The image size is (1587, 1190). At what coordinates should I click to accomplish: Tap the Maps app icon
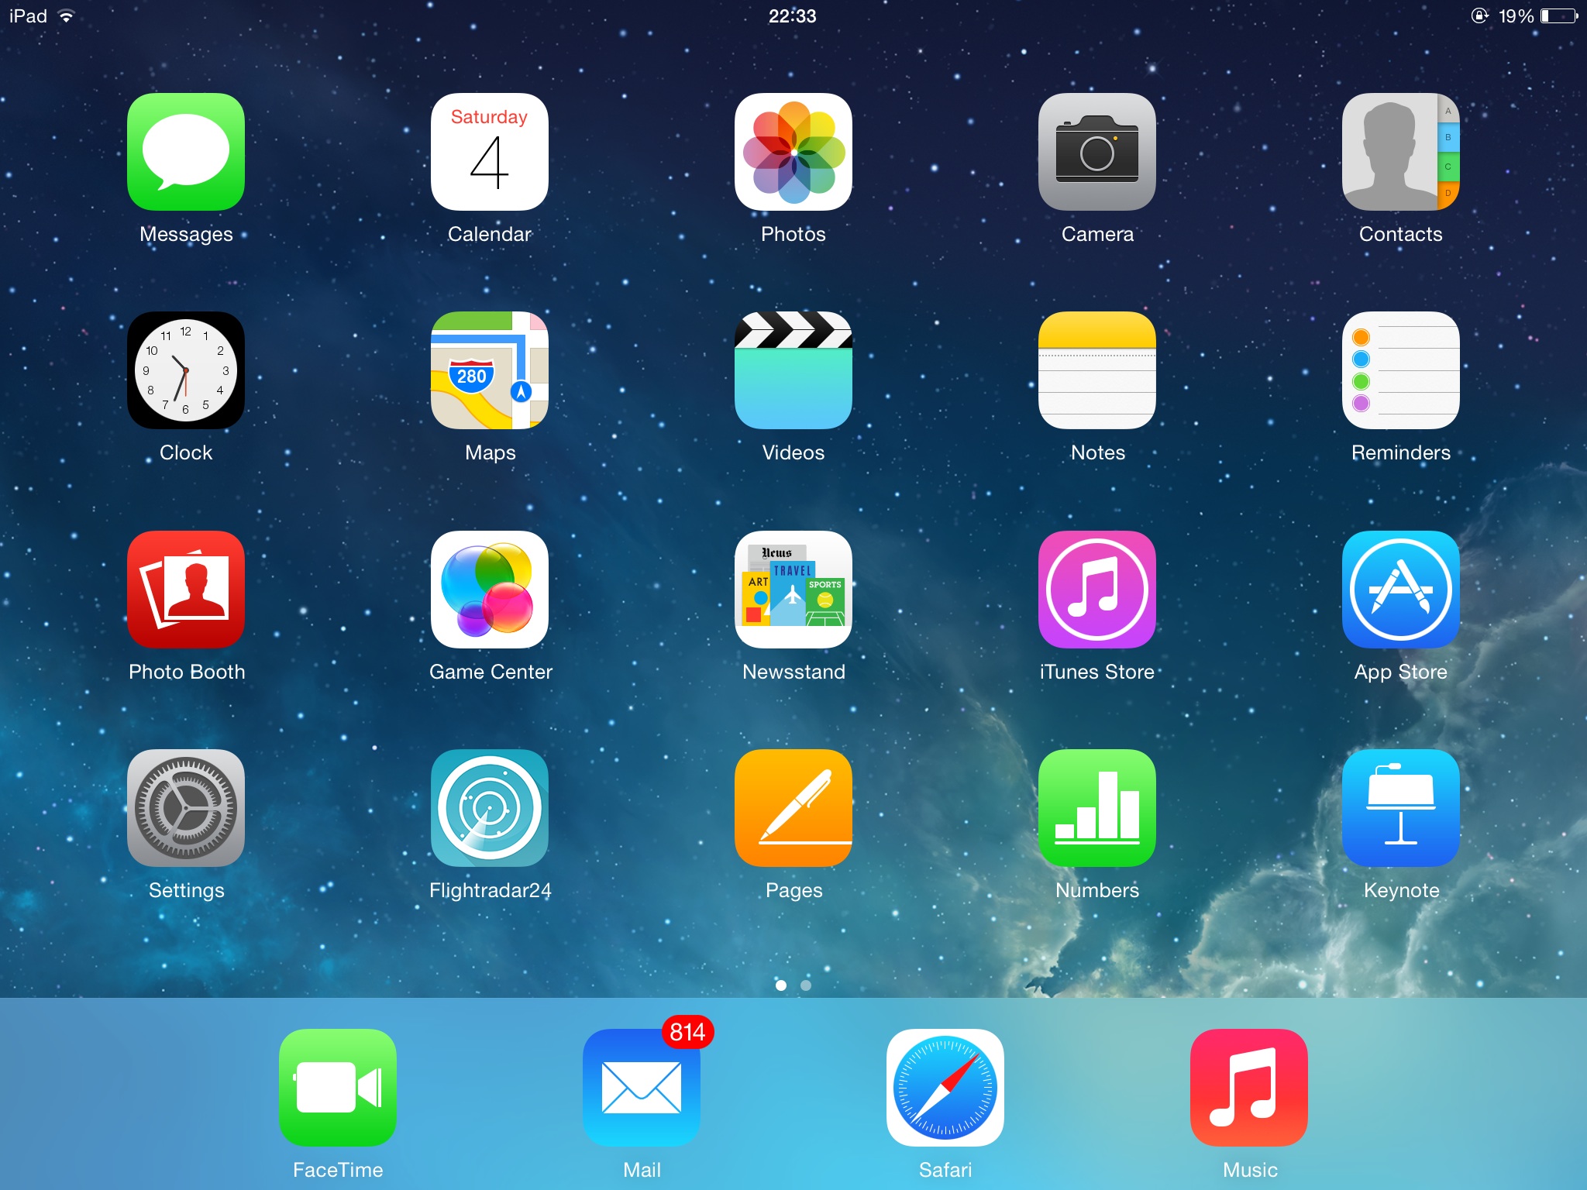pos(490,370)
